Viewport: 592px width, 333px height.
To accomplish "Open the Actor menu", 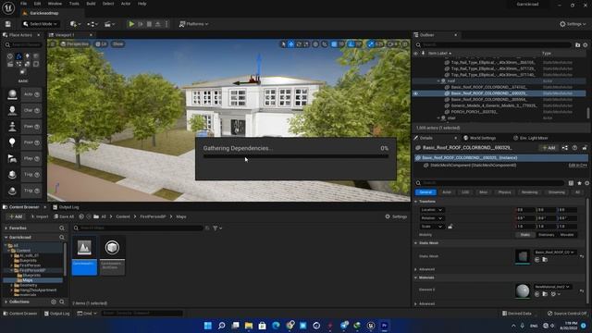I will (126, 4).
